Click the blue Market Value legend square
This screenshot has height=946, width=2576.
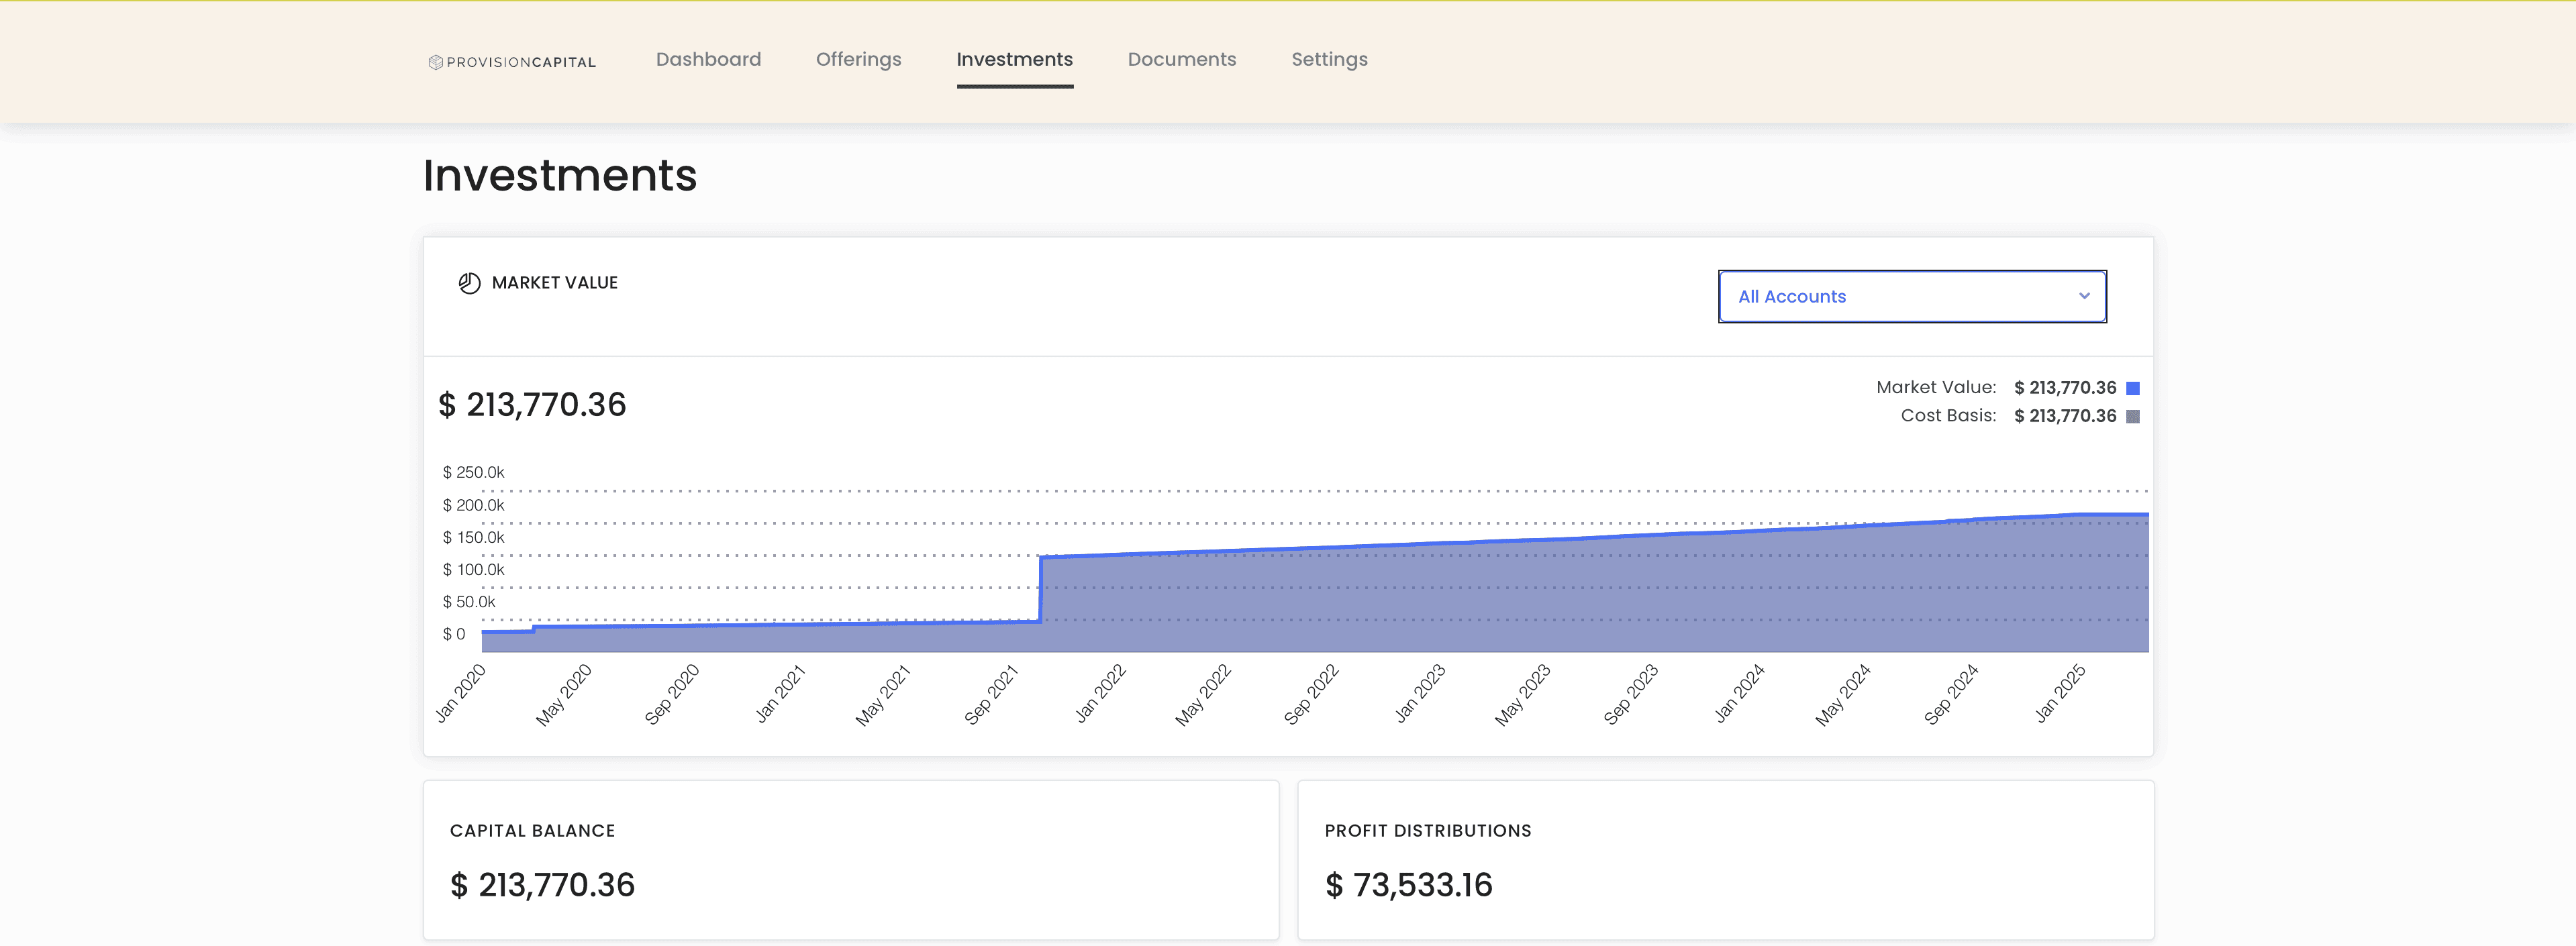tap(2132, 388)
